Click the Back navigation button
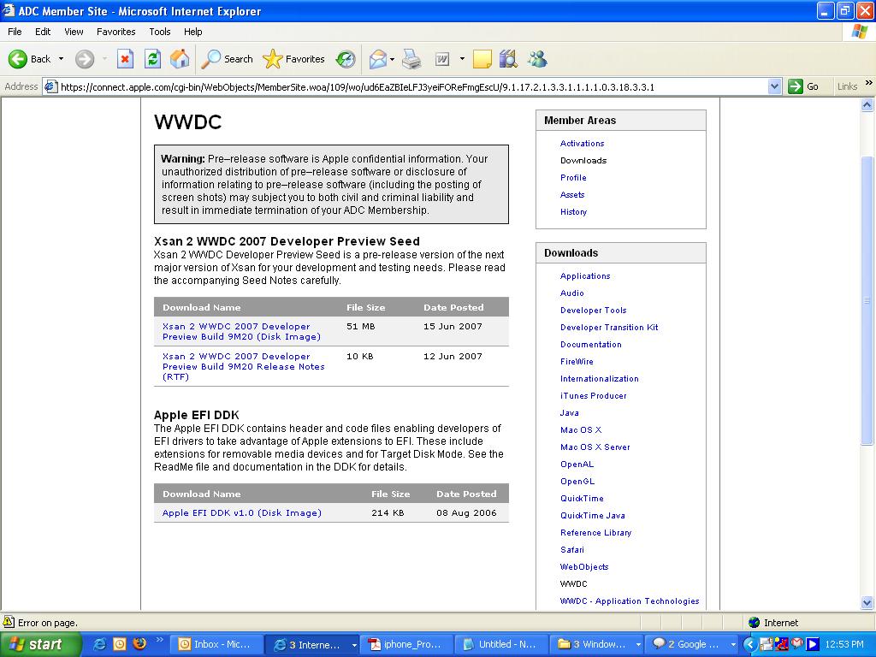Screen dimensions: 876x657 pyautogui.click(x=29, y=59)
